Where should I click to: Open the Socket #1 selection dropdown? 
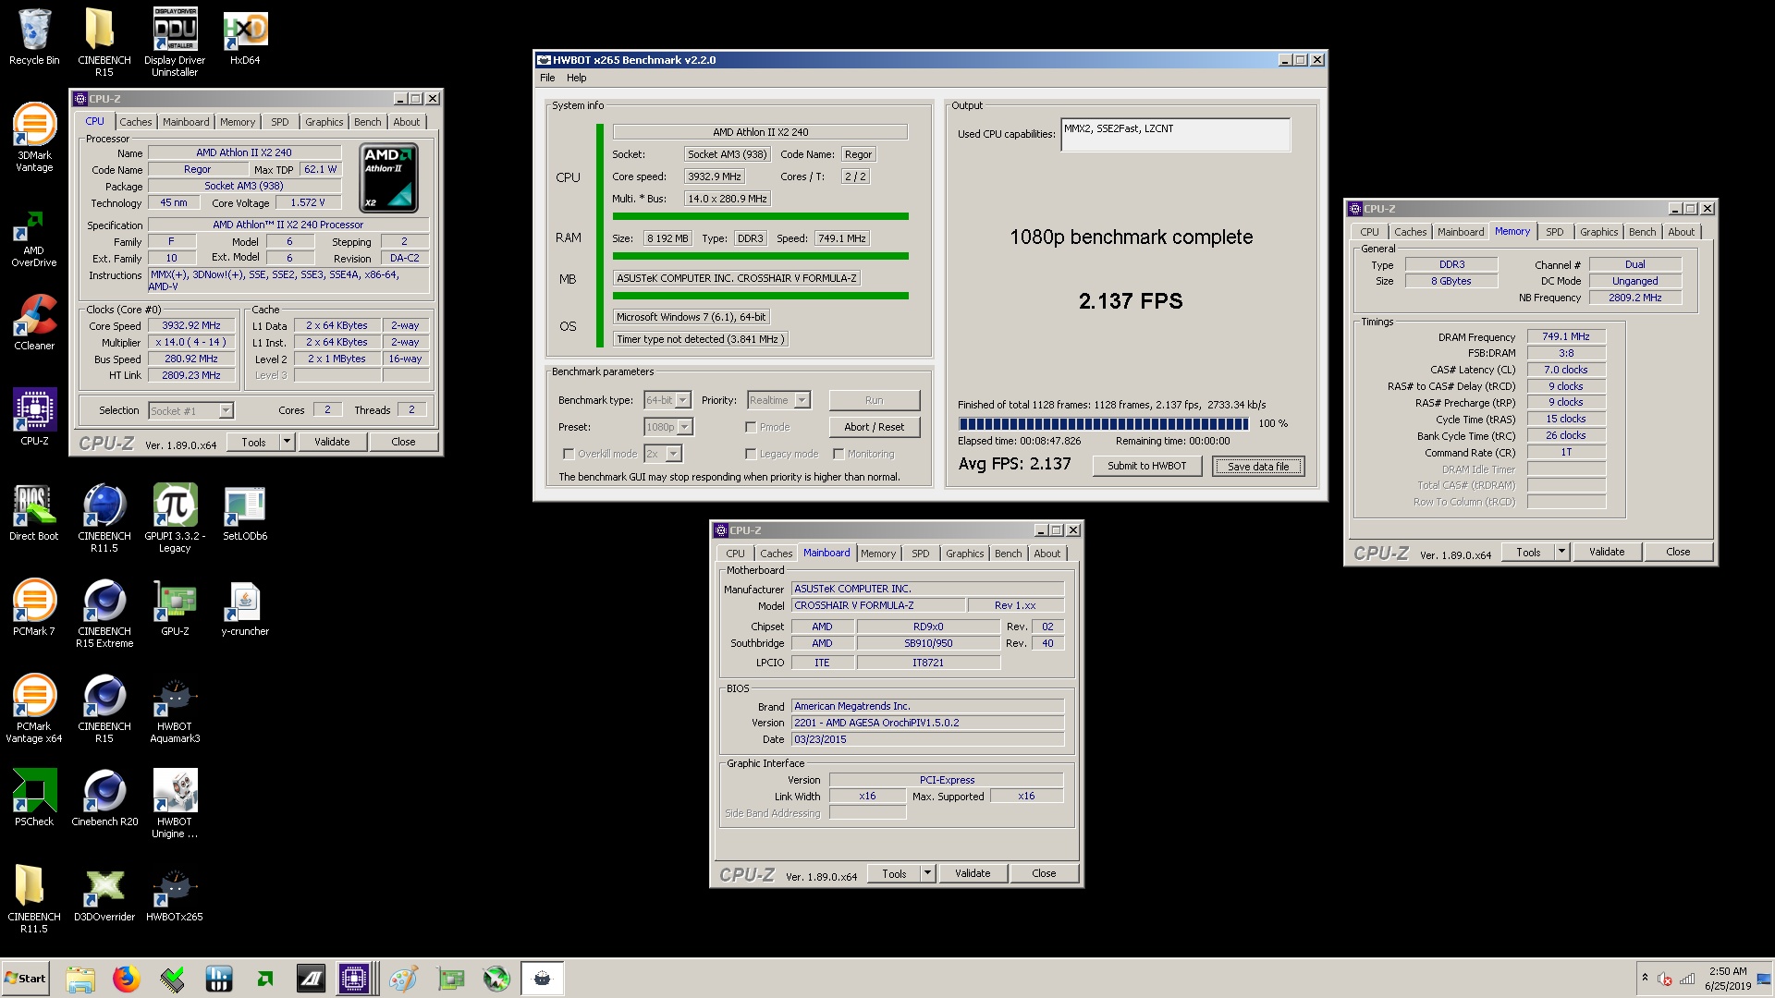click(x=226, y=410)
